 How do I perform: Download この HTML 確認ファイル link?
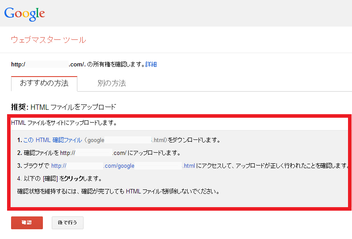pyautogui.click(x=53, y=140)
